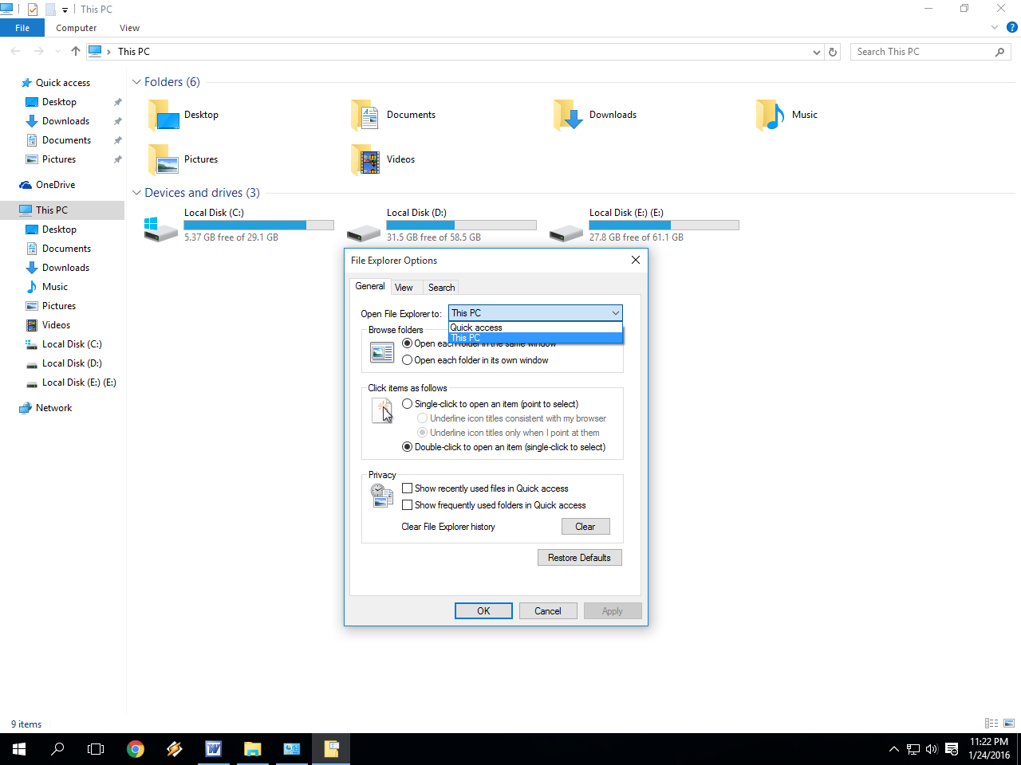The image size is (1021, 765).
Task: Click the This PC address bar path
Action: (x=134, y=52)
